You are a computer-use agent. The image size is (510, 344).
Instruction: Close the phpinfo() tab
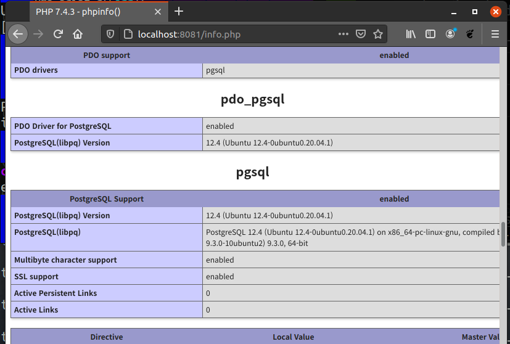[x=158, y=12]
